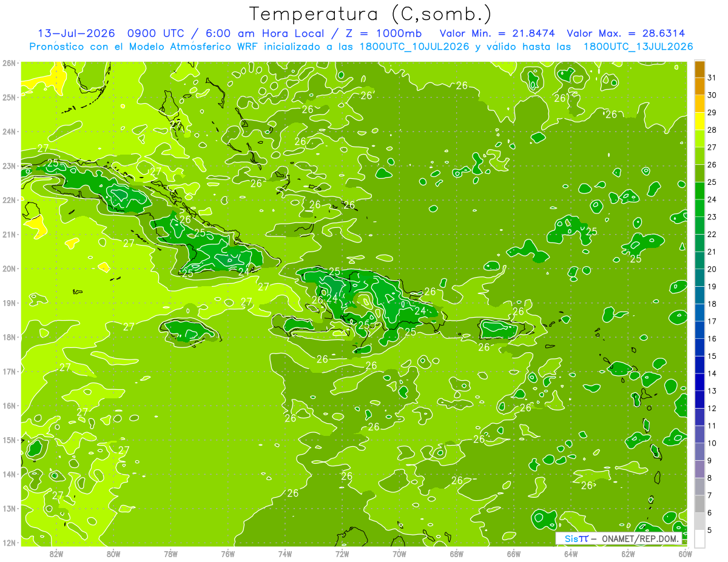Click the "1800UTC_10JUL2026" initialization time
728x562 pixels.
click(x=414, y=47)
